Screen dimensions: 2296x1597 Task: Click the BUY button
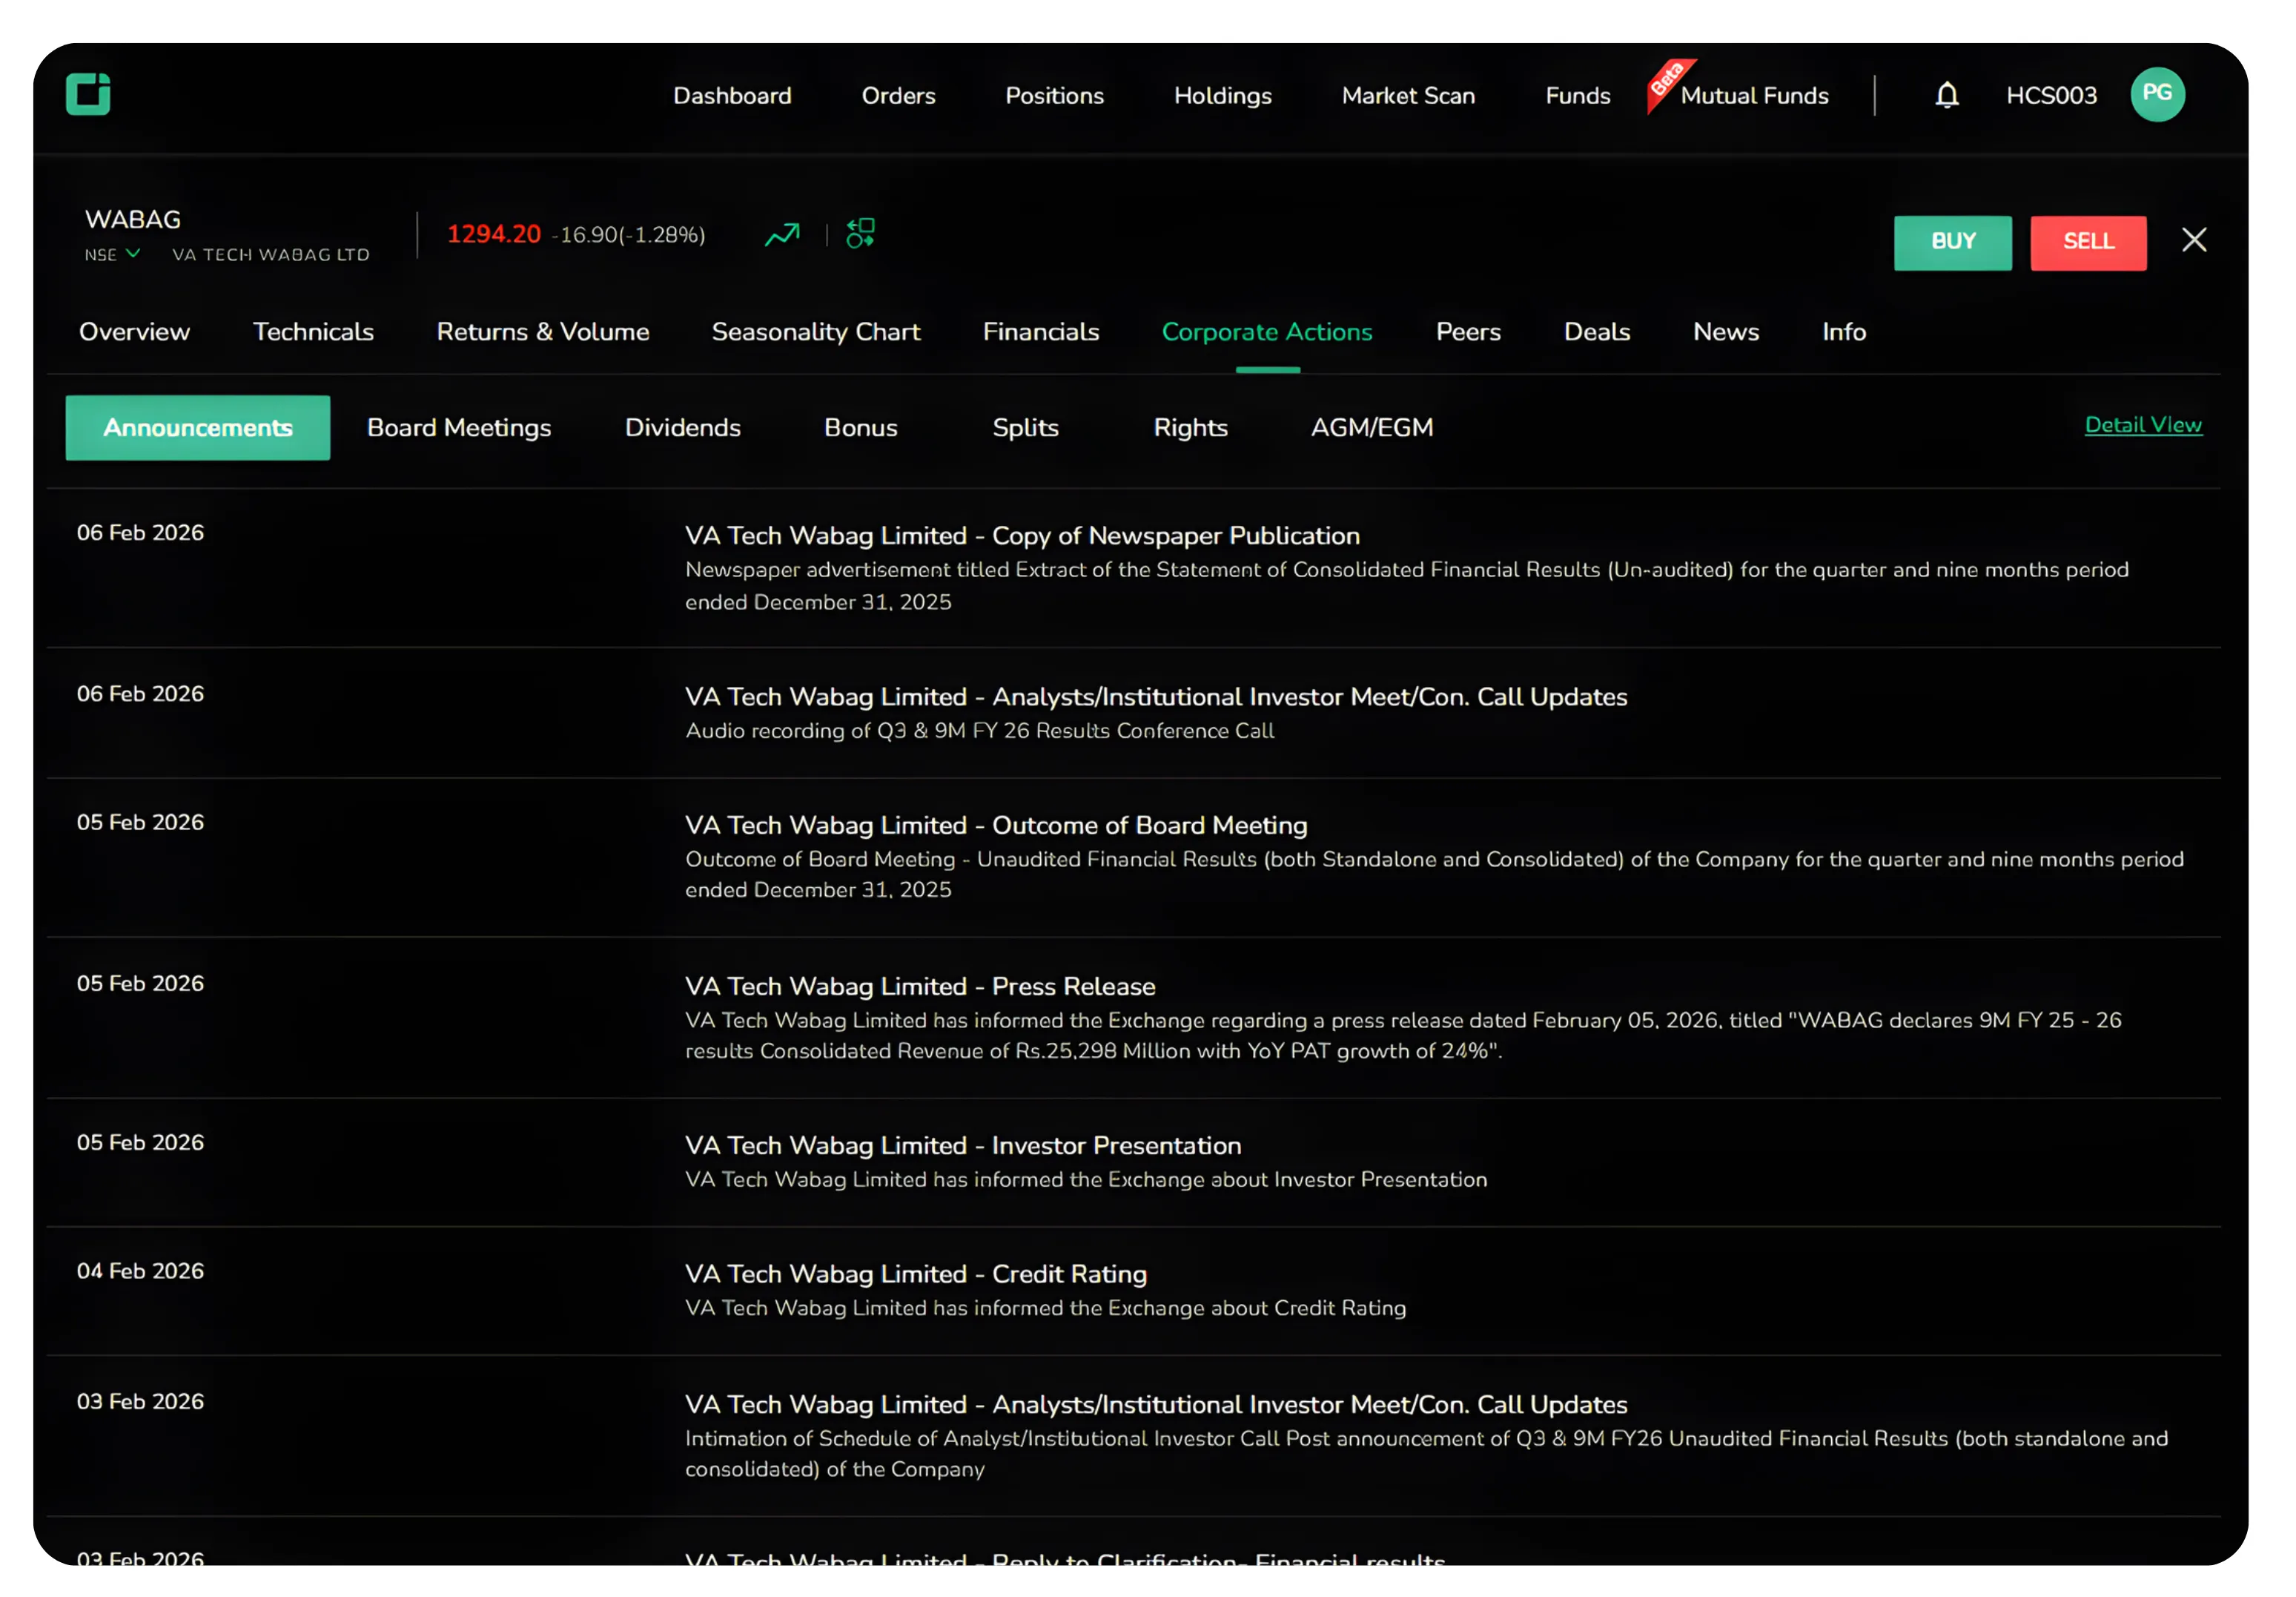(x=1952, y=242)
